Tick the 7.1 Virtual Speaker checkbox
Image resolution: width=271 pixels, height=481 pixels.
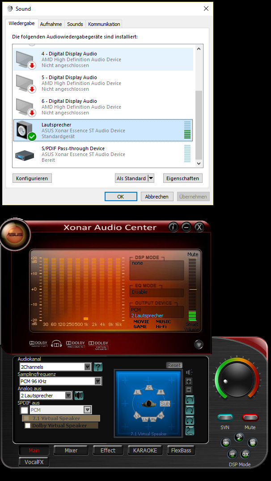tap(27, 418)
